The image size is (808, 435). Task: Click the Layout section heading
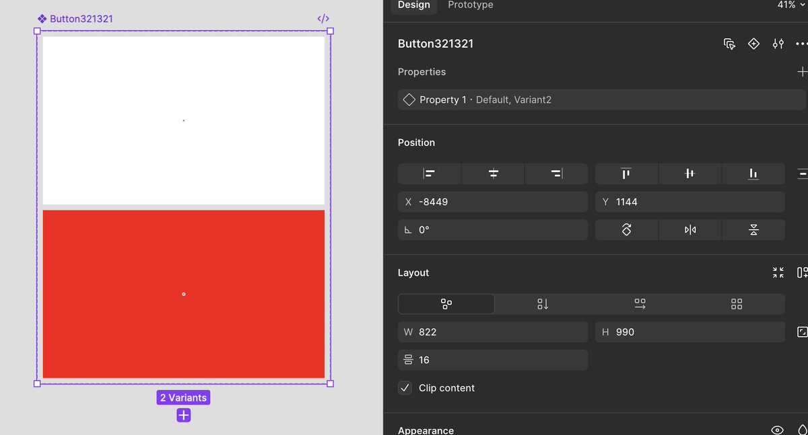pyautogui.click(x=413, y=272)
